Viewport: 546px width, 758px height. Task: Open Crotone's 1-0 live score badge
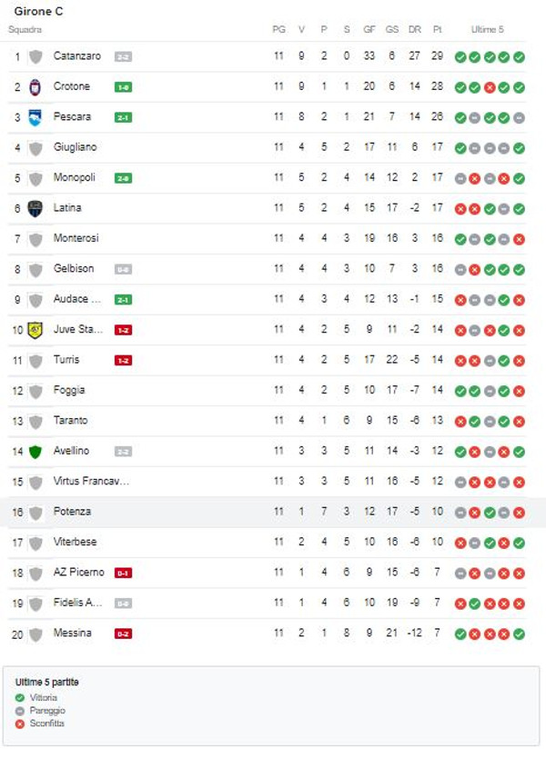click(123, 87)
